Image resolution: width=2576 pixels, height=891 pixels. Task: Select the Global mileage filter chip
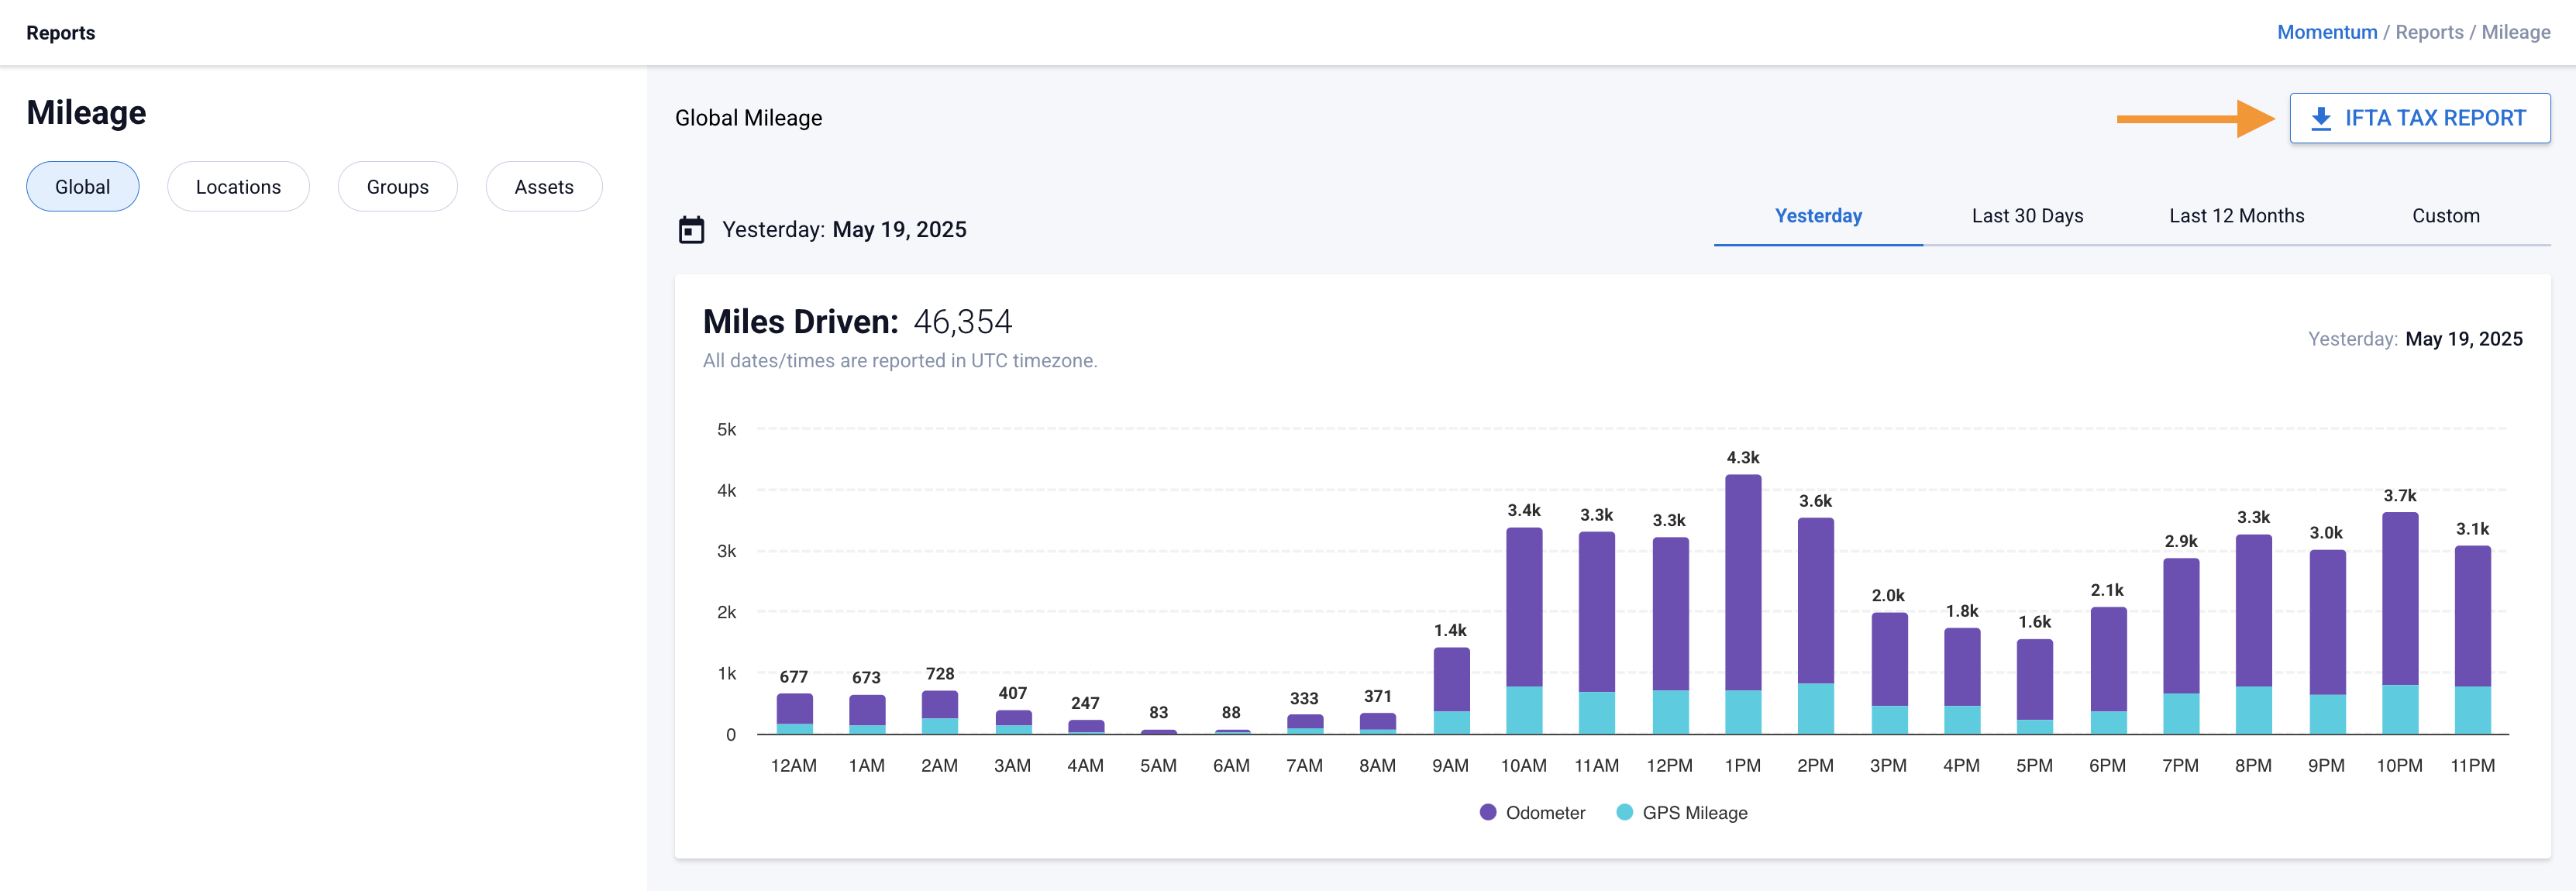tap(82, 187)
